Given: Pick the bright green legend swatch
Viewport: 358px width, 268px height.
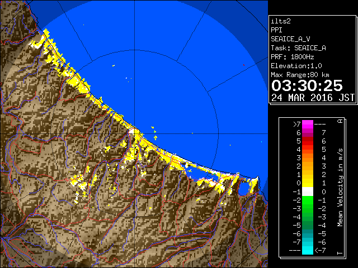Looking at the screenshot, I should 308,200.
